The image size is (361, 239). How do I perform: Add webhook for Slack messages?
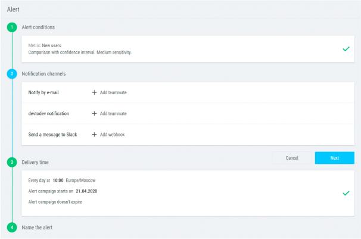pos(112,135)
